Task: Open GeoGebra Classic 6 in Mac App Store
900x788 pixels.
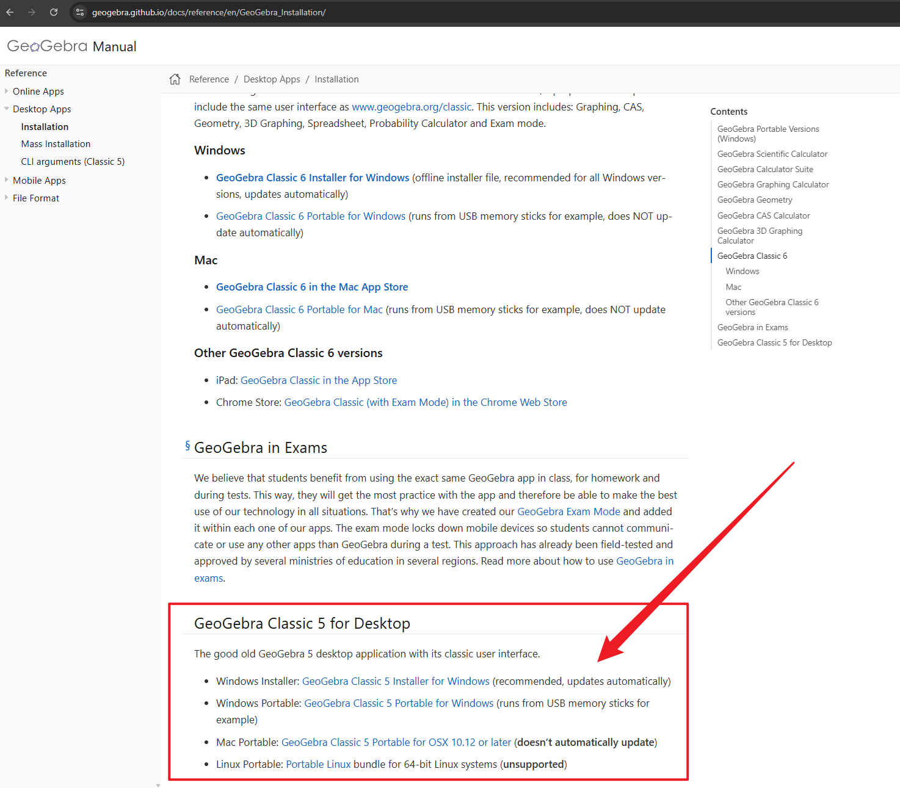Action: [312, 287]
